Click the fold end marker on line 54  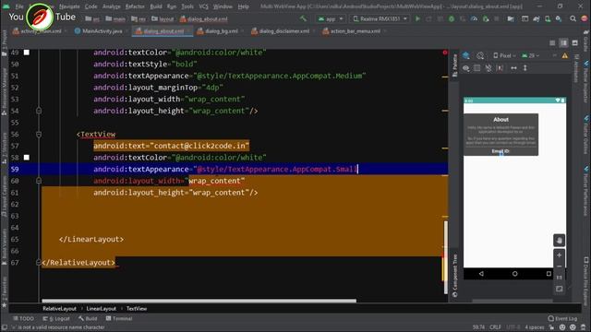(39, 111)
